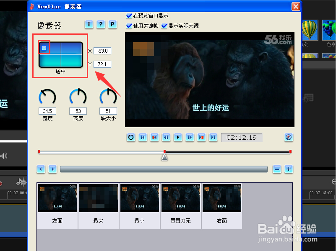
Task: Click the 'P' presets button
Action: click(x=112, y=24)
